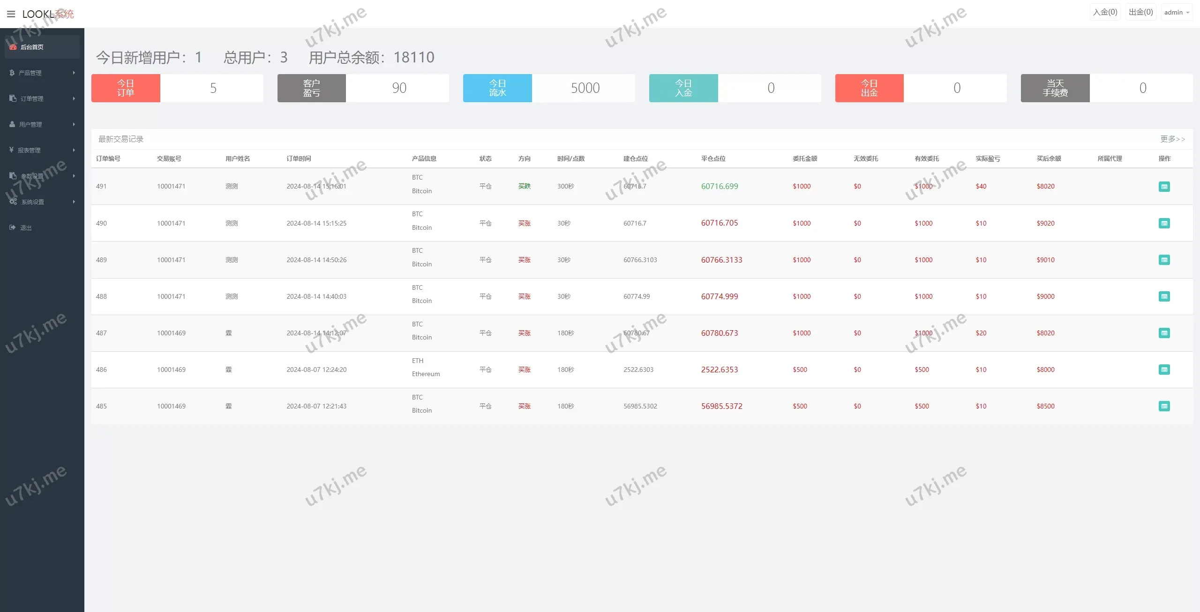Screen dimensions: 1200x612
Task: Click the bitcoin icon beside 产品管理
Action: point(12,73)
